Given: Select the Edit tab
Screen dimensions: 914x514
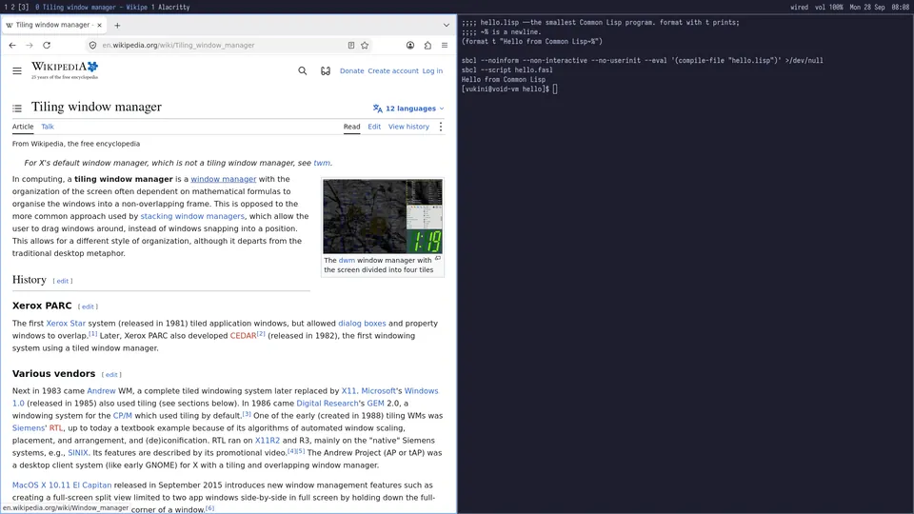Looking at the screenshot, I should (374, 127).
